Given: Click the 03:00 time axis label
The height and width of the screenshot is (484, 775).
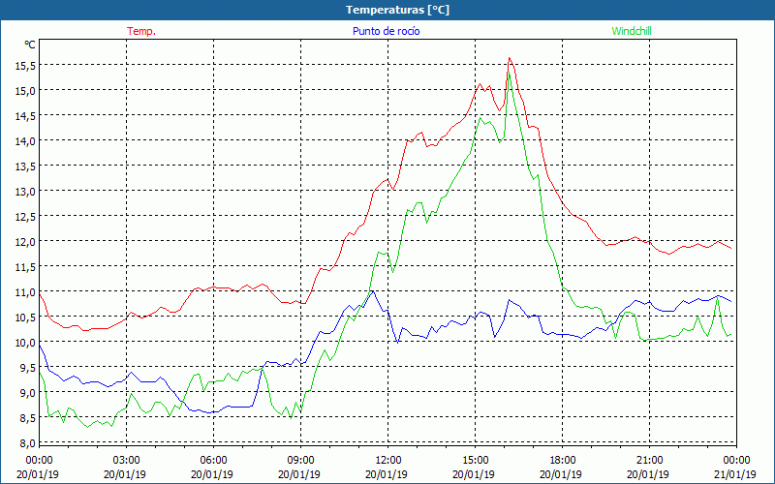Looking at the screenshot, I should 127,461.
